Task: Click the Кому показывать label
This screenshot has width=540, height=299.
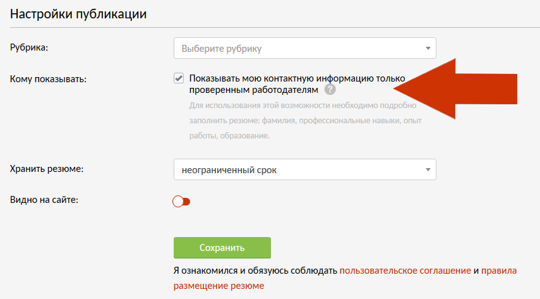Action: coord(48,79)
